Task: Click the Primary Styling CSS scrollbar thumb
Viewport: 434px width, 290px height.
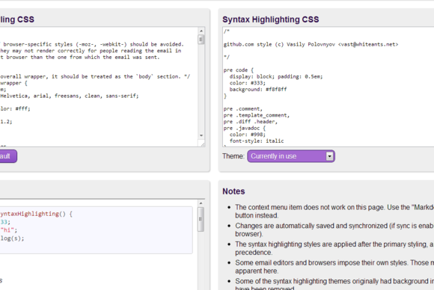Action: click(201, 40)
